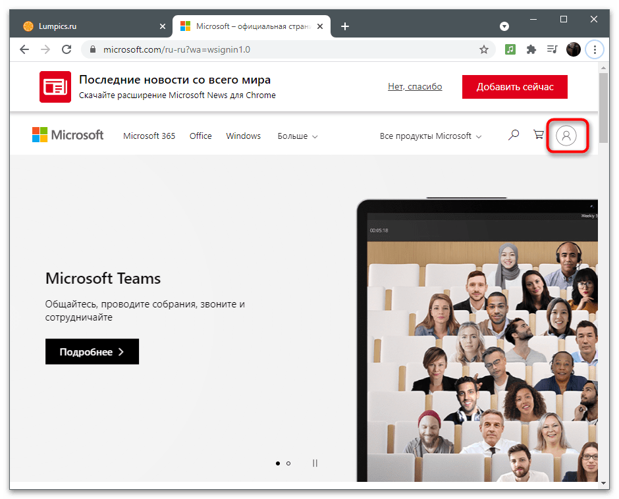The image size is (619, 499).
Task: Reload the Microsoft page
Action: [67, 49]
